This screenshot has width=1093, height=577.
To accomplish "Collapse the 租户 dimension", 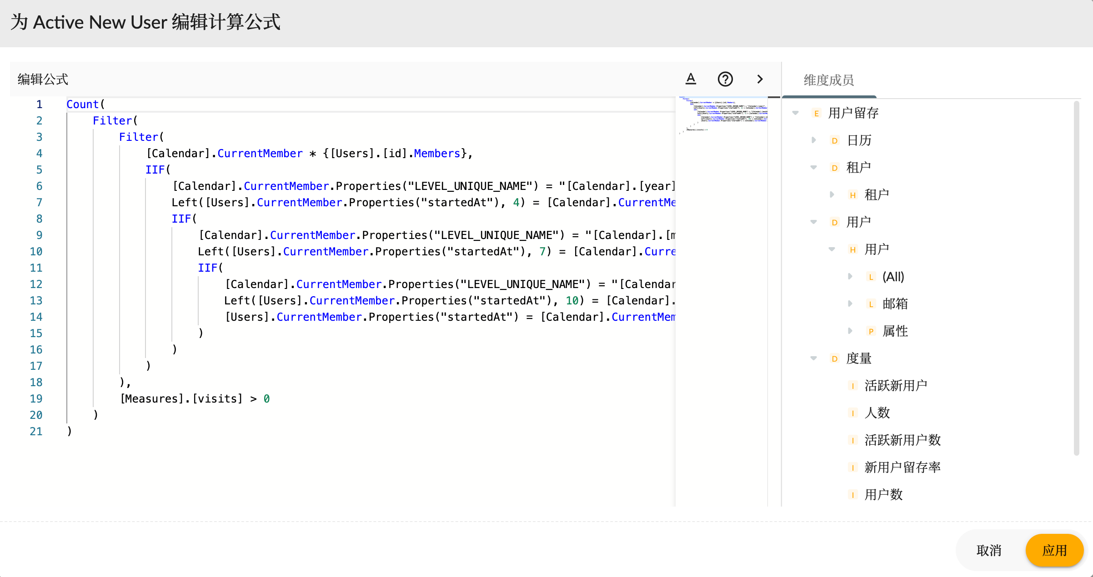I will (x=813, y=167).
